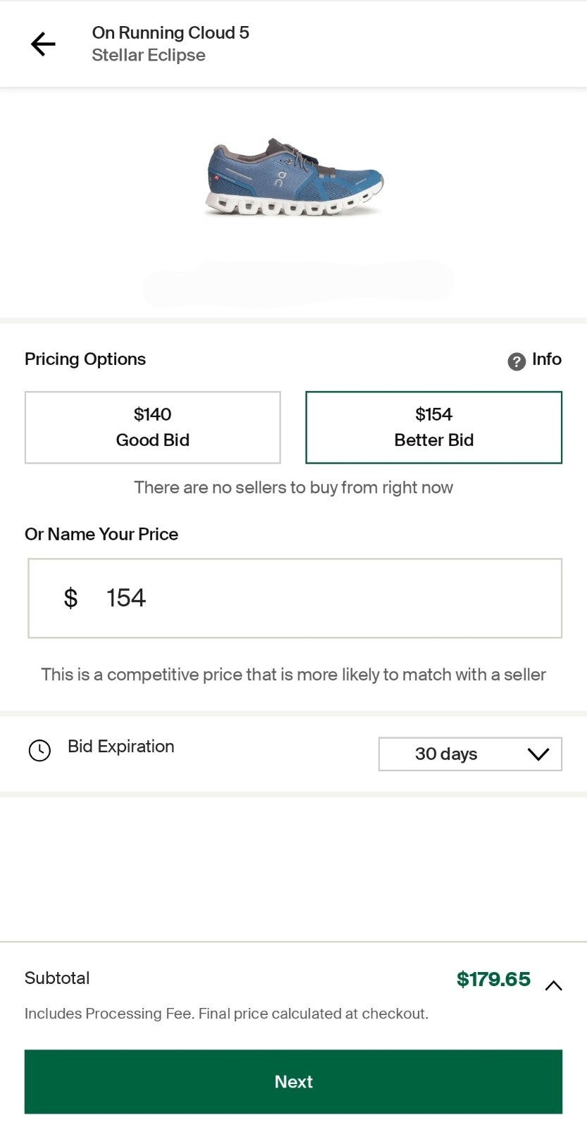Select the $154 Better Bid option
Image resolution: width=587 pixels, height=1127 pixels.
[x=433, y=428]
